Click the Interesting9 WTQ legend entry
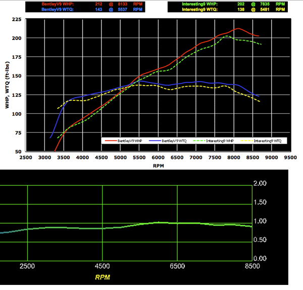 261,141
